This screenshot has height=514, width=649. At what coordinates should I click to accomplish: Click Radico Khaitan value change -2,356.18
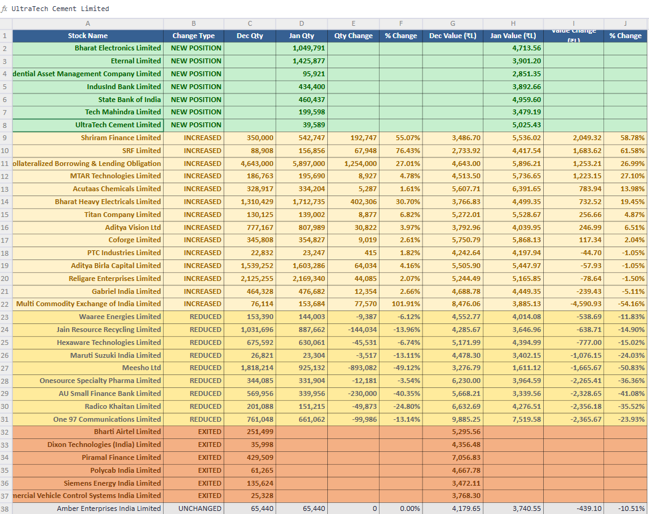tap(573, 406)
